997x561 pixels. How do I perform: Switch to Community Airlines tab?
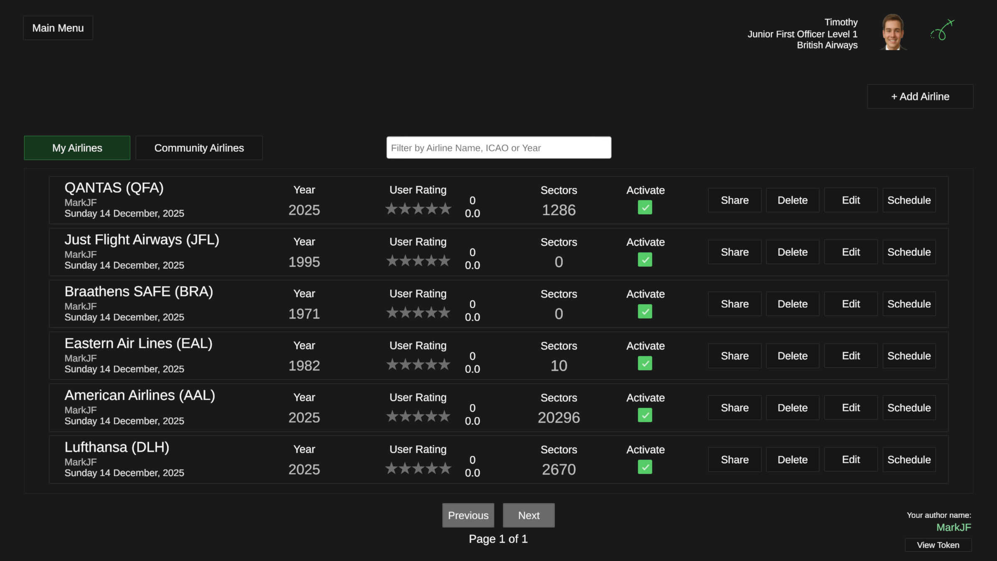[x=199, y=148]
